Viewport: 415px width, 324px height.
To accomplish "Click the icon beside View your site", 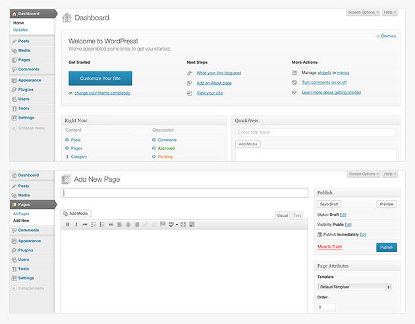I will coord(190,93).
